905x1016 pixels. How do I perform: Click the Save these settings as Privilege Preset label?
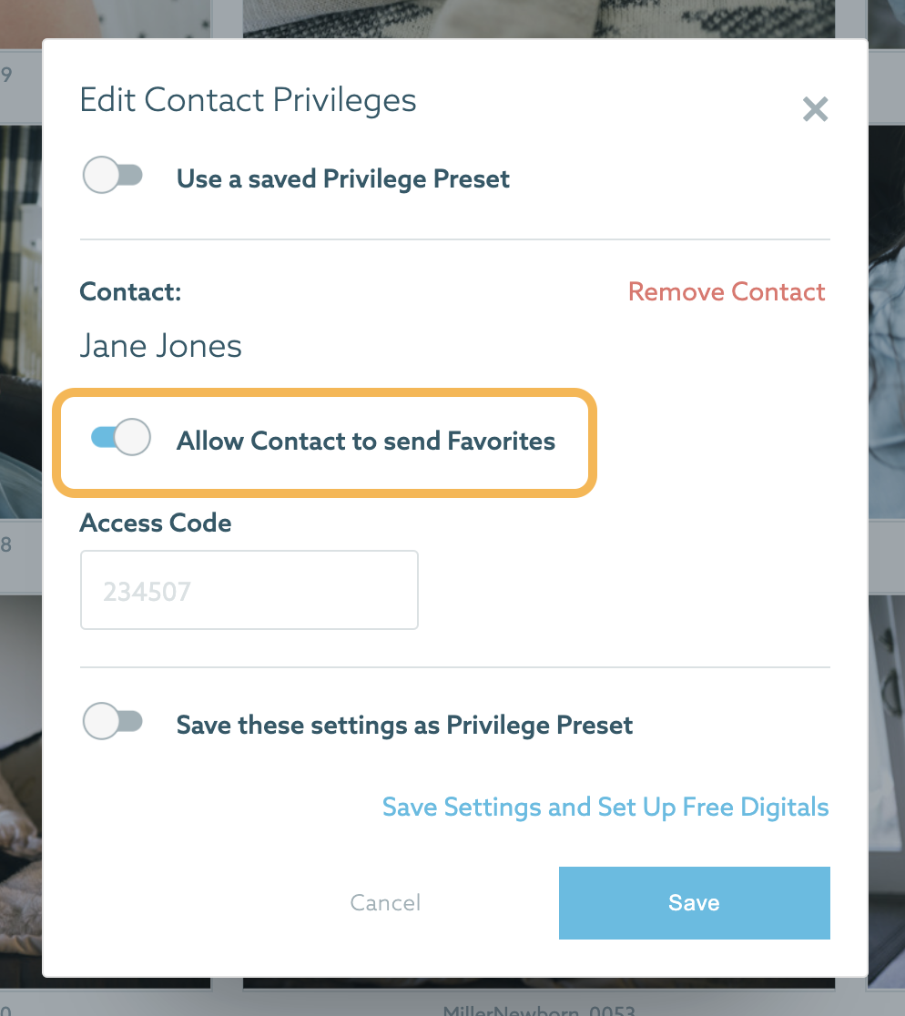tap(404, 725)
